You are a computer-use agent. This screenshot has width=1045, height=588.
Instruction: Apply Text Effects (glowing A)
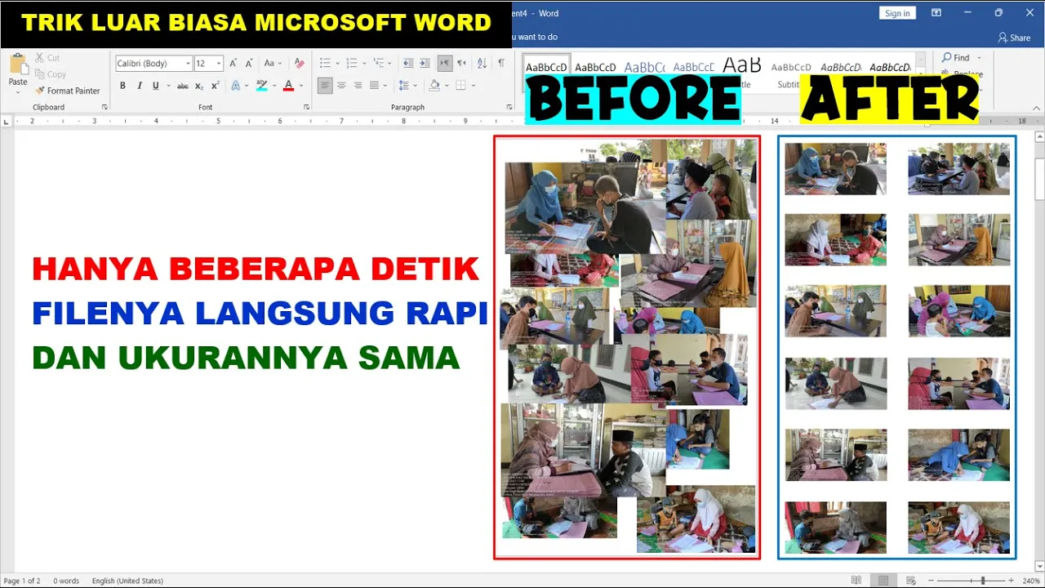pyautogui.click(x=235, y=86)
